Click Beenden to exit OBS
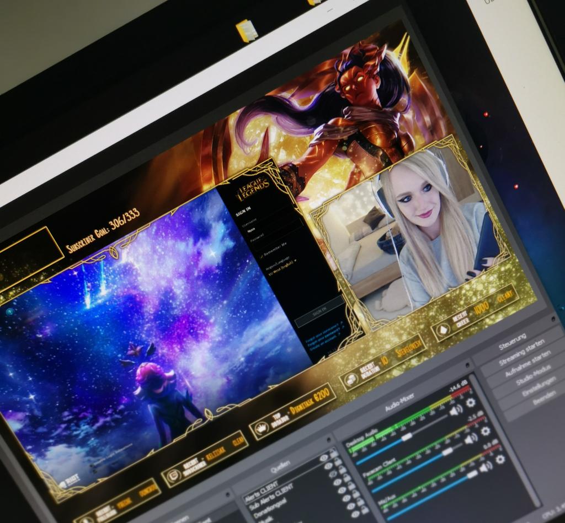Image resolution: width=565 pixels, height=523 pixels. point(545,398)
